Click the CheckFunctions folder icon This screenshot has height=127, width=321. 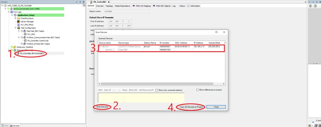[x=19, y=18]
